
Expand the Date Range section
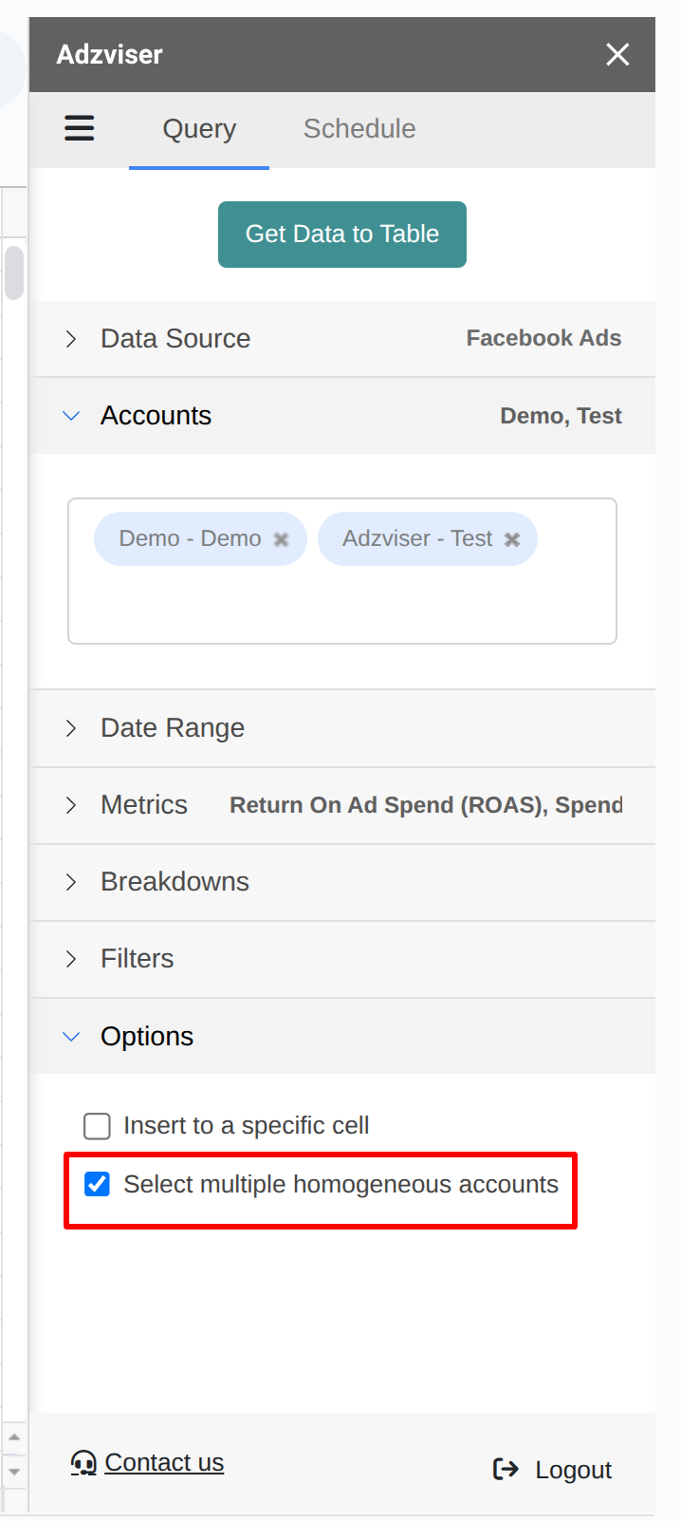pos(342,728)
